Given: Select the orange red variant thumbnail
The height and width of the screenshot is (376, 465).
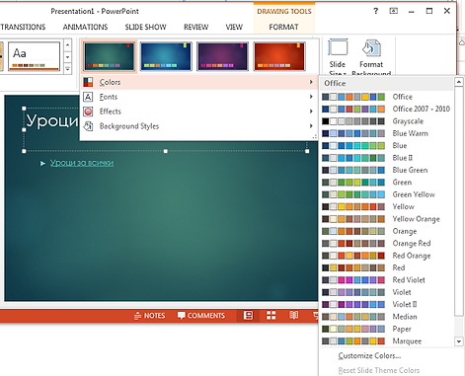Looking at the screenshot, I should [279, 56].
